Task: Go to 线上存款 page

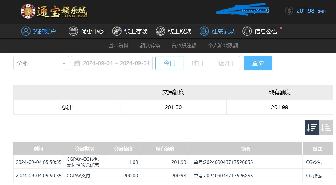Action: point(136,31)
